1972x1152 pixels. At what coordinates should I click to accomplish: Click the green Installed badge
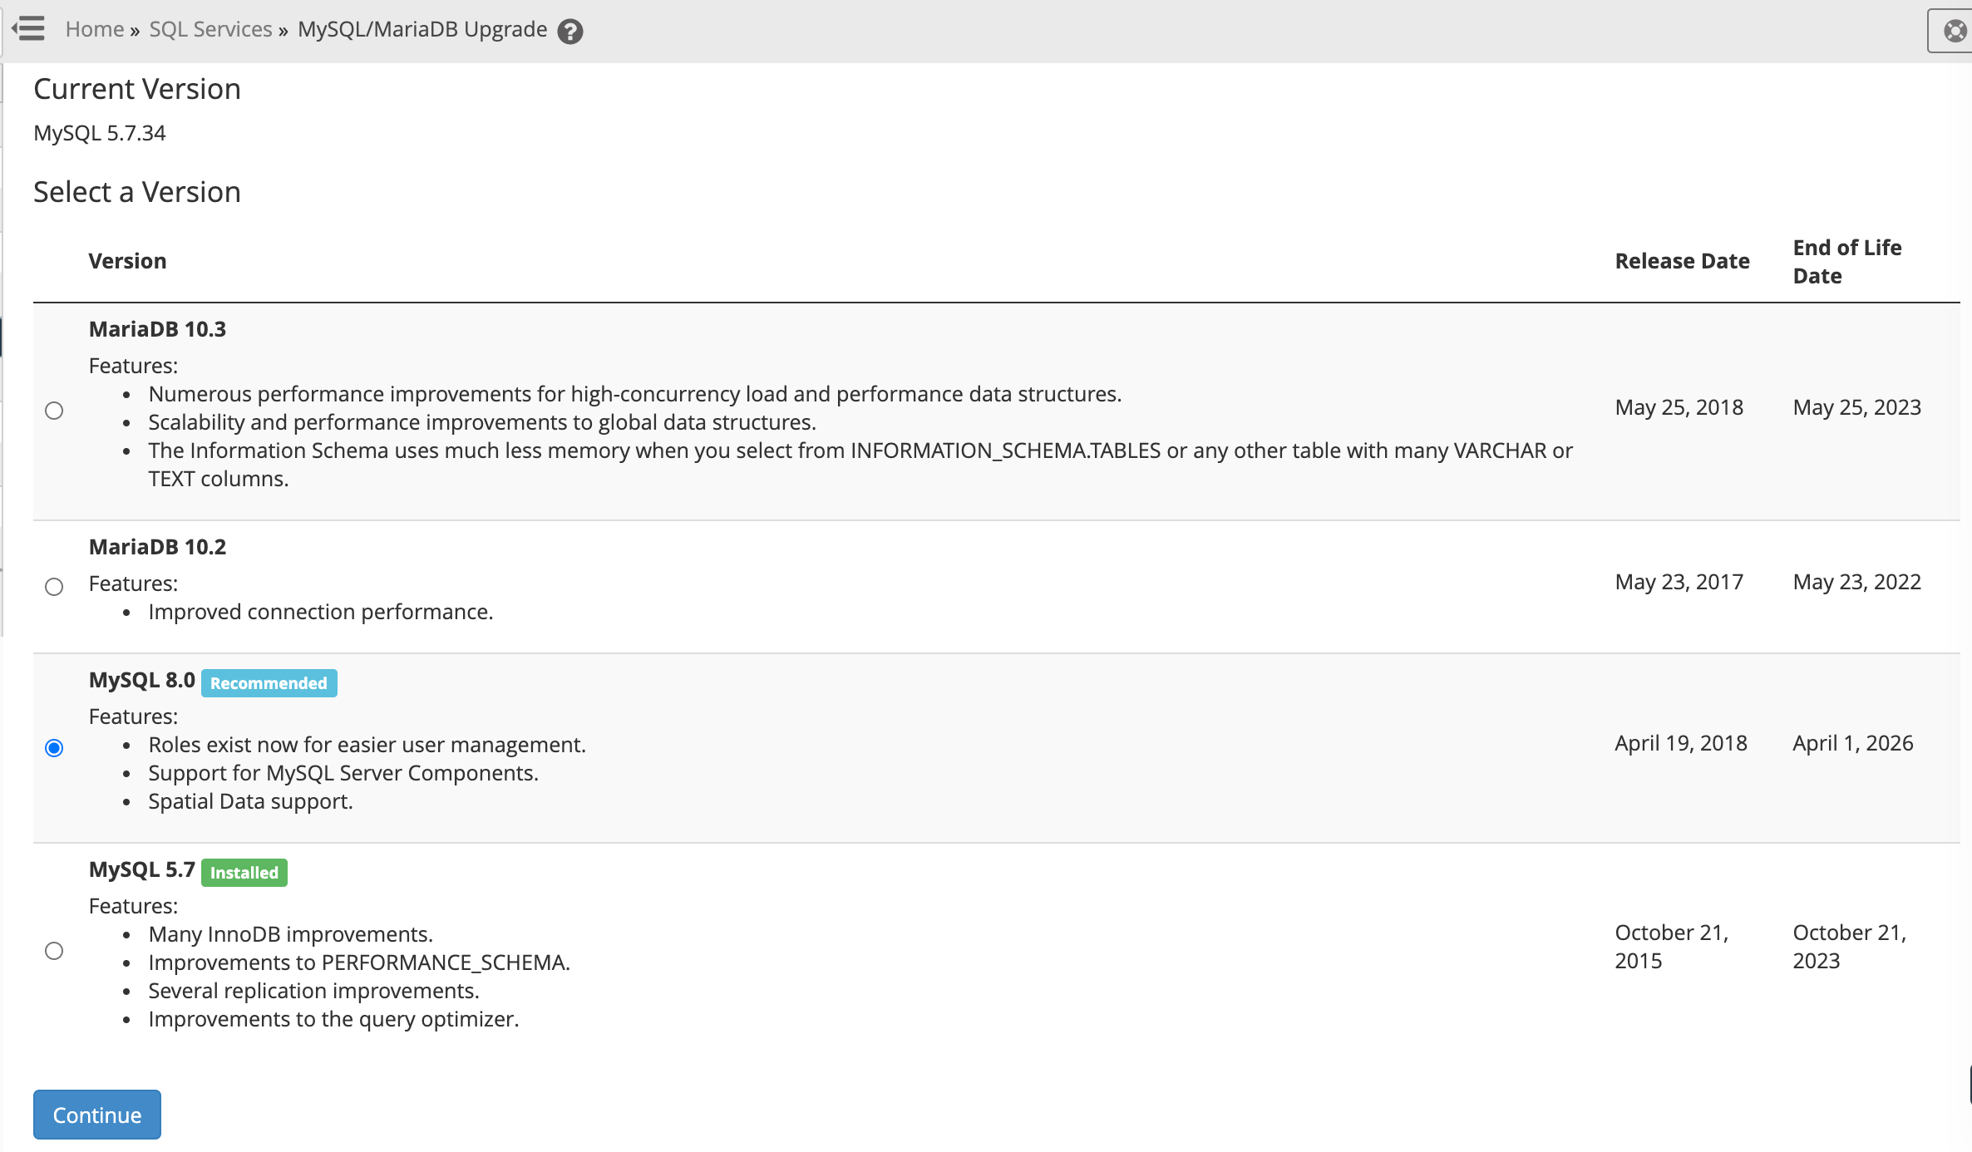click(244, 873)
